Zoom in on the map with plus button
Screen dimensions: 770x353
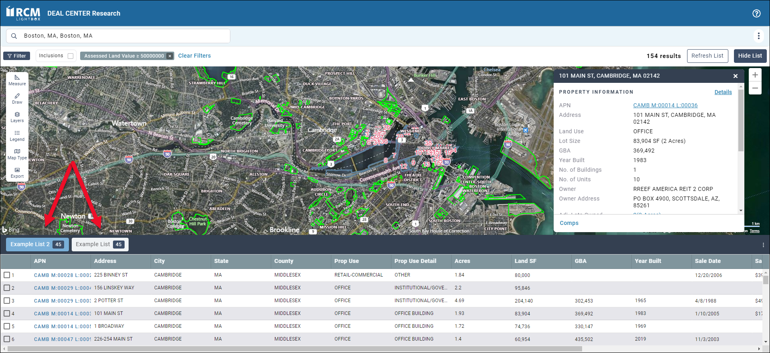tap(755, 75)
